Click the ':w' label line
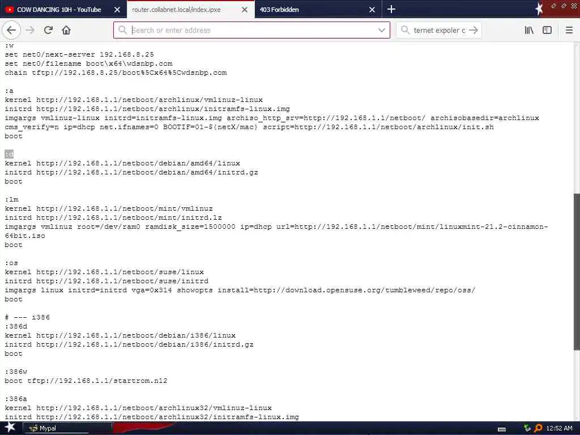The width and height of the screenshot is (580, 435). point(9,45)
